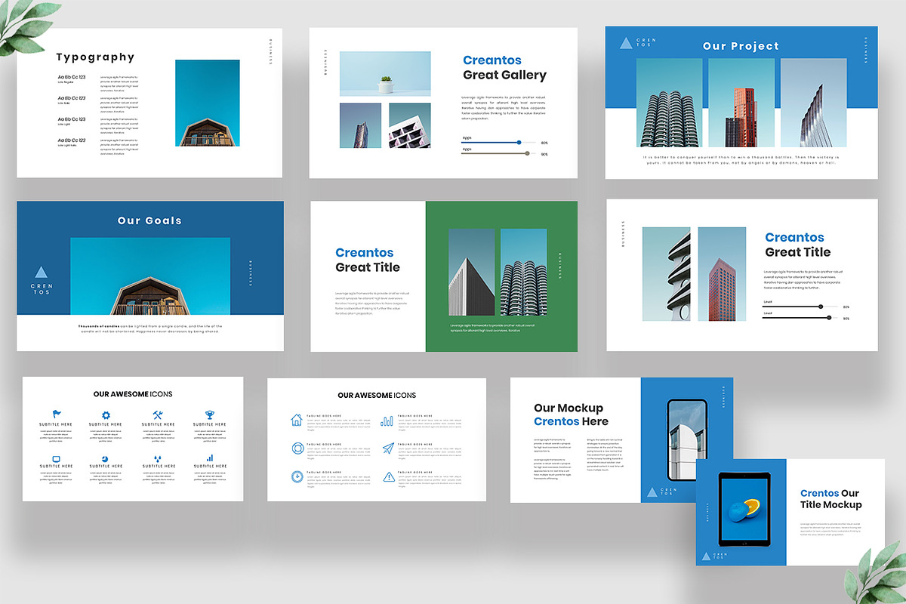Click the lifebuoy ring icon
Image resolution: width=906 pixels, height=604 pixels.
point(297,448)
